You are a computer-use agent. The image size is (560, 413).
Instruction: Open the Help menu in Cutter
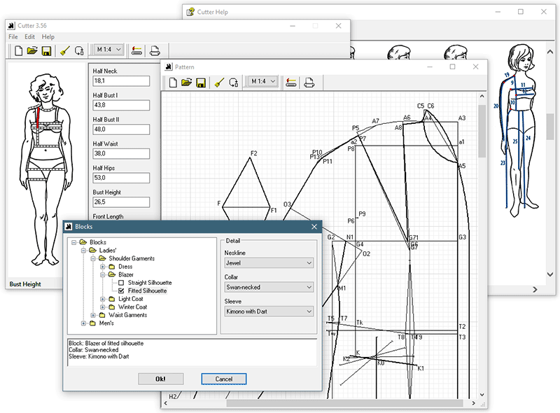[x=48, y=36]
